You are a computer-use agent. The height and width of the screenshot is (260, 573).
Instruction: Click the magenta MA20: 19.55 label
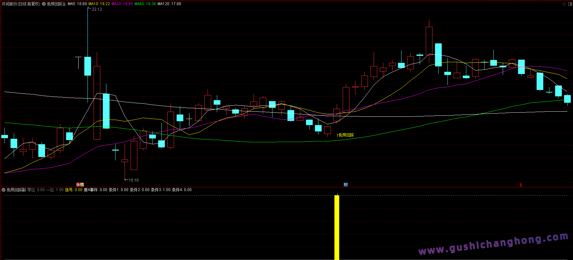[122, 4]
